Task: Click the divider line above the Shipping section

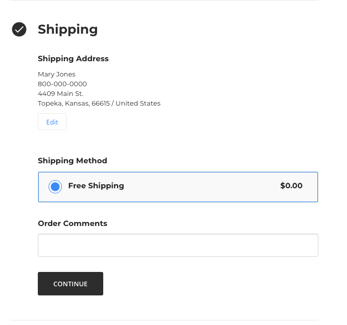Action: (164, 1)
